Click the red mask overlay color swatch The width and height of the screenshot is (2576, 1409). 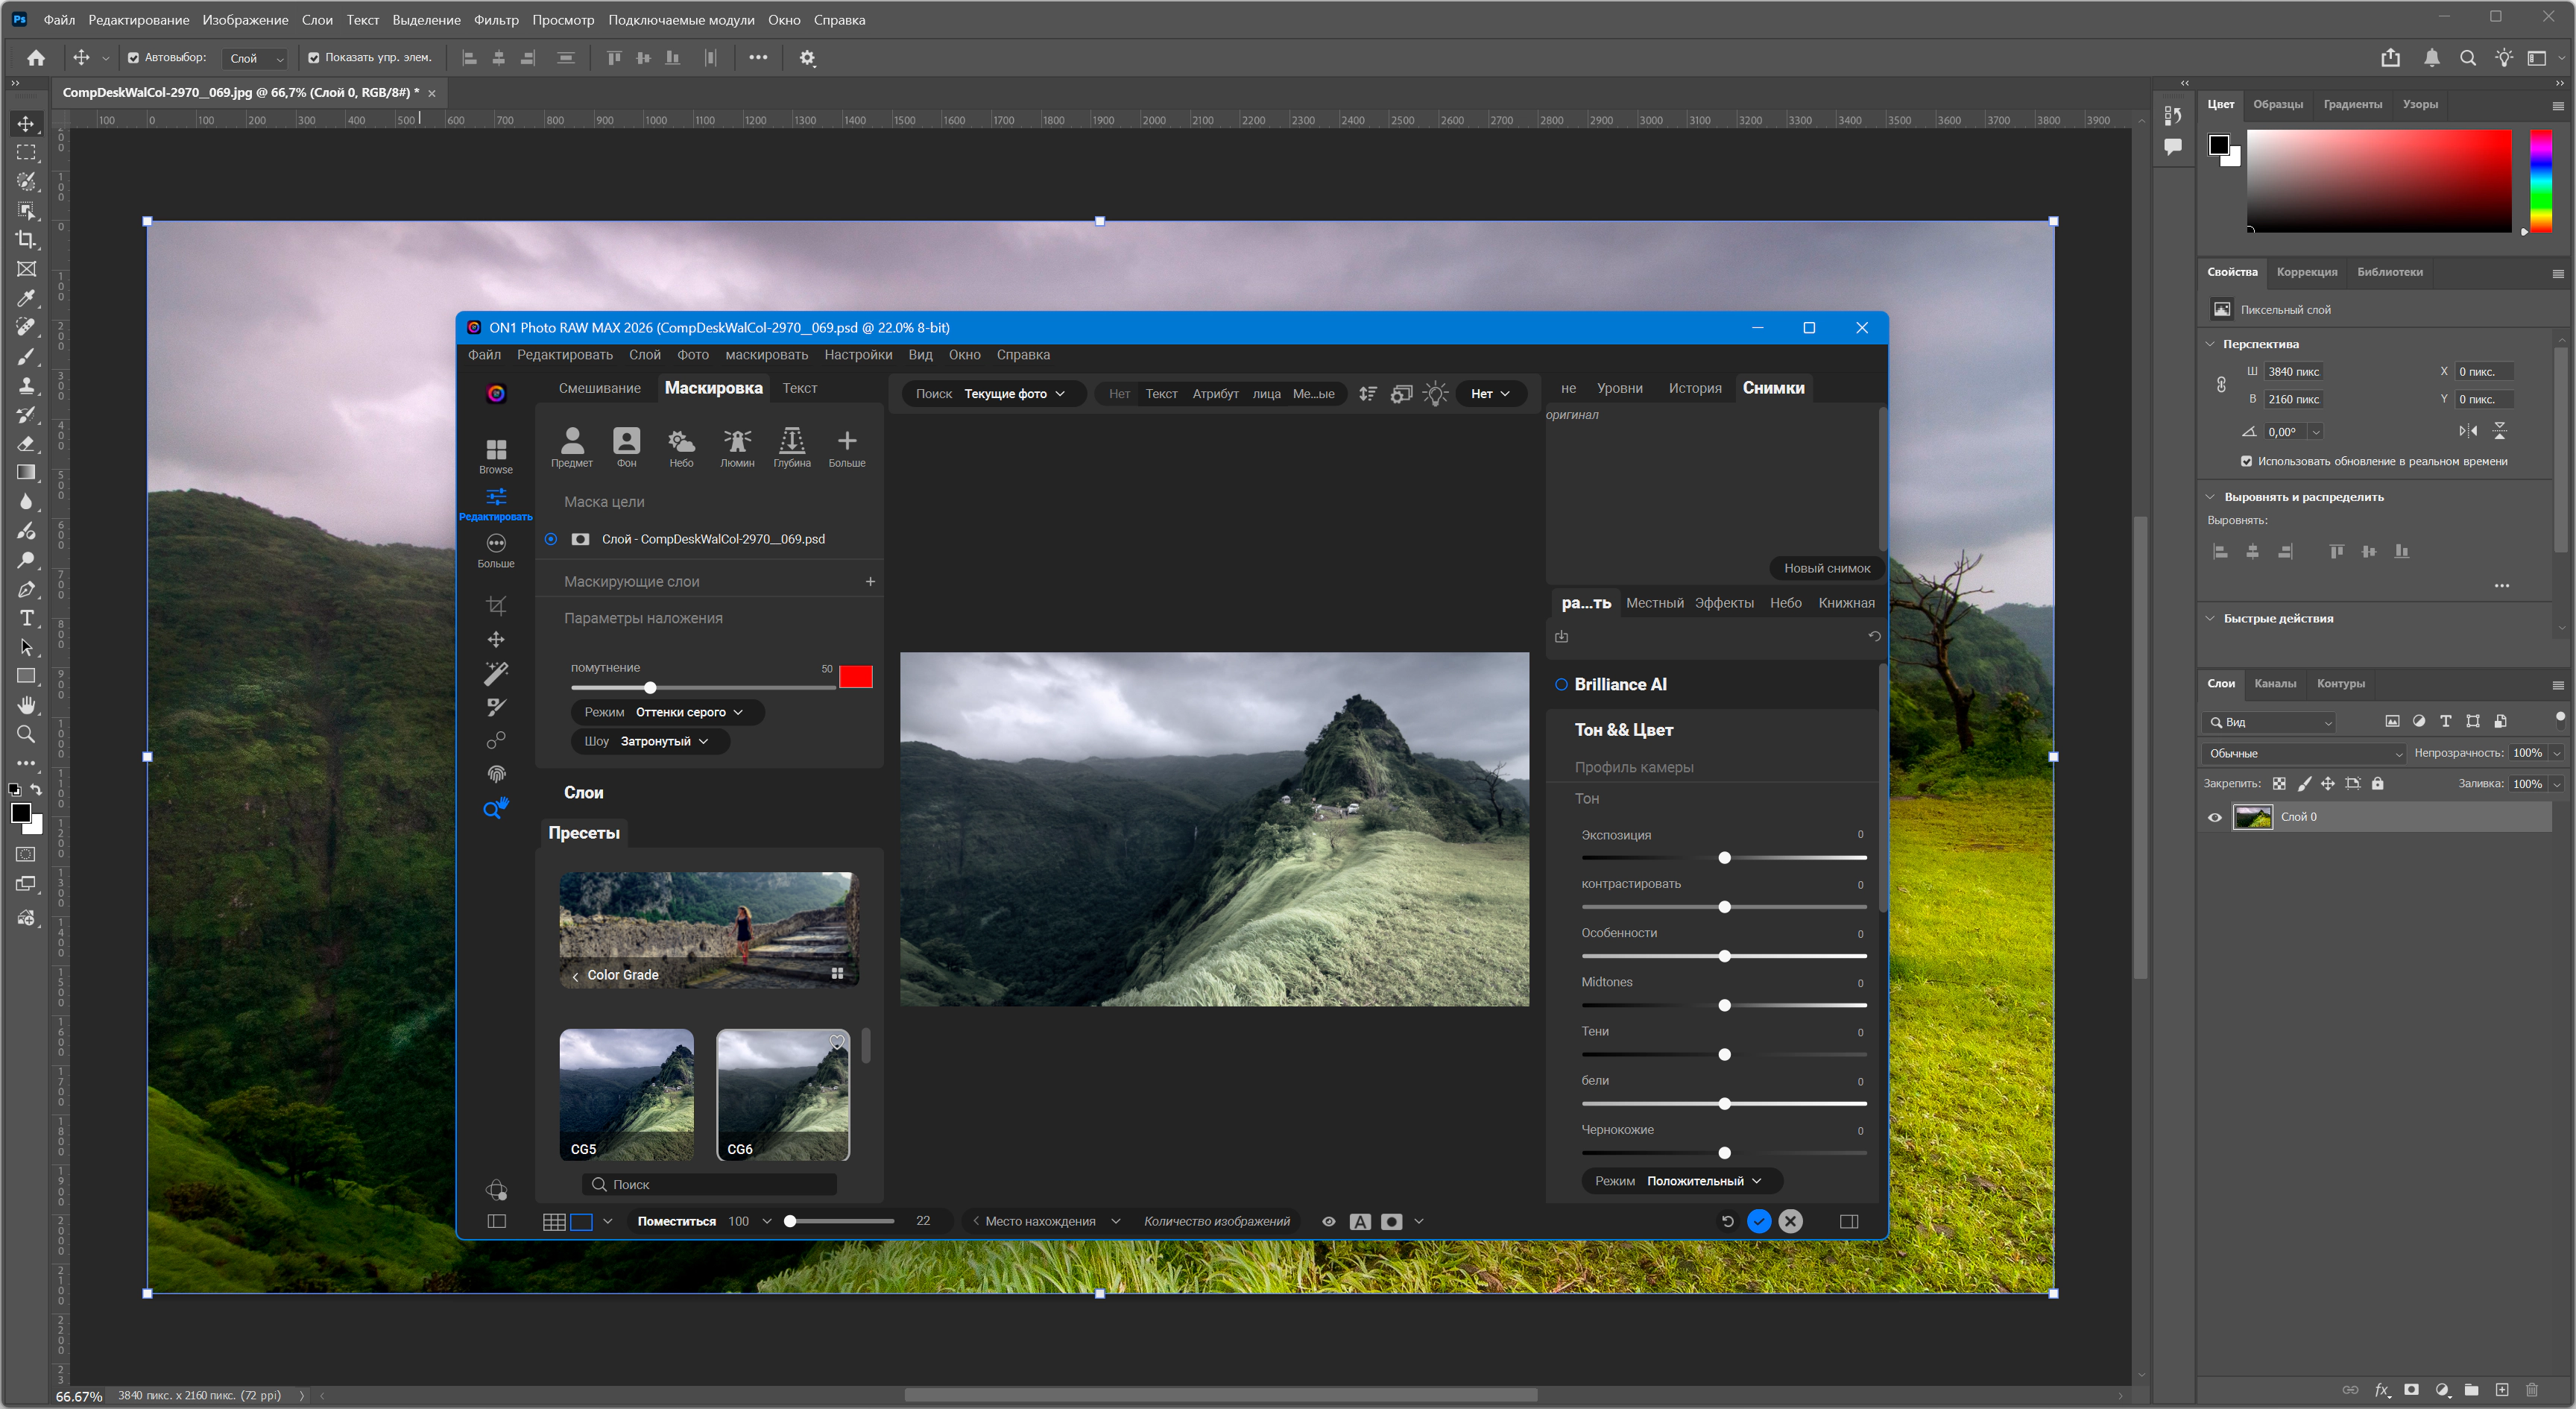(x=855, y=677)
